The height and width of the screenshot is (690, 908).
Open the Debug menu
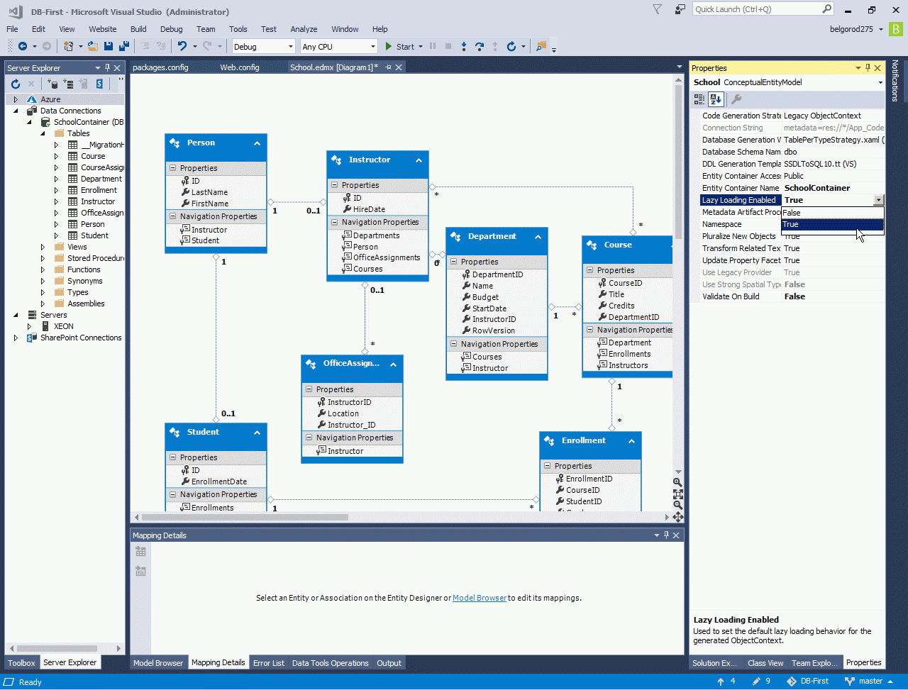[x=171, y=29]
